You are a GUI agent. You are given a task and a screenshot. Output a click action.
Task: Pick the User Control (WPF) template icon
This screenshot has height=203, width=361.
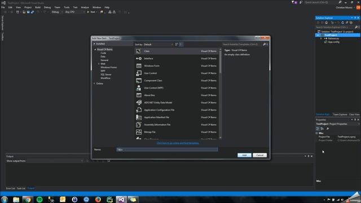point(139,88)
